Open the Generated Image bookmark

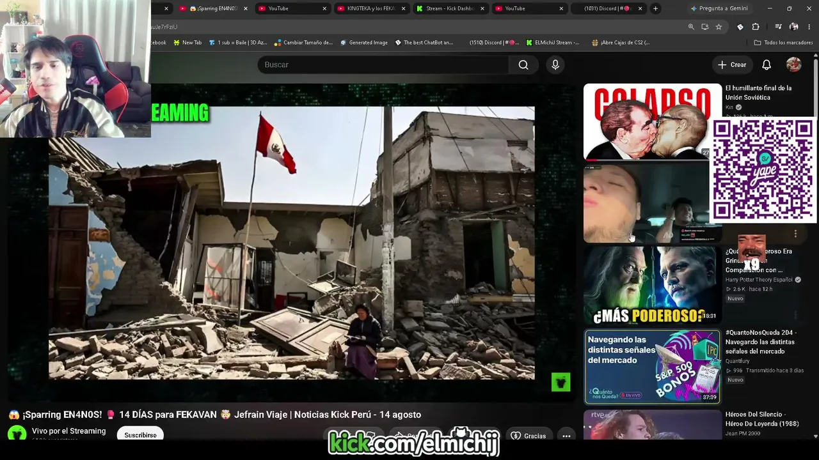tap(364, 43)
